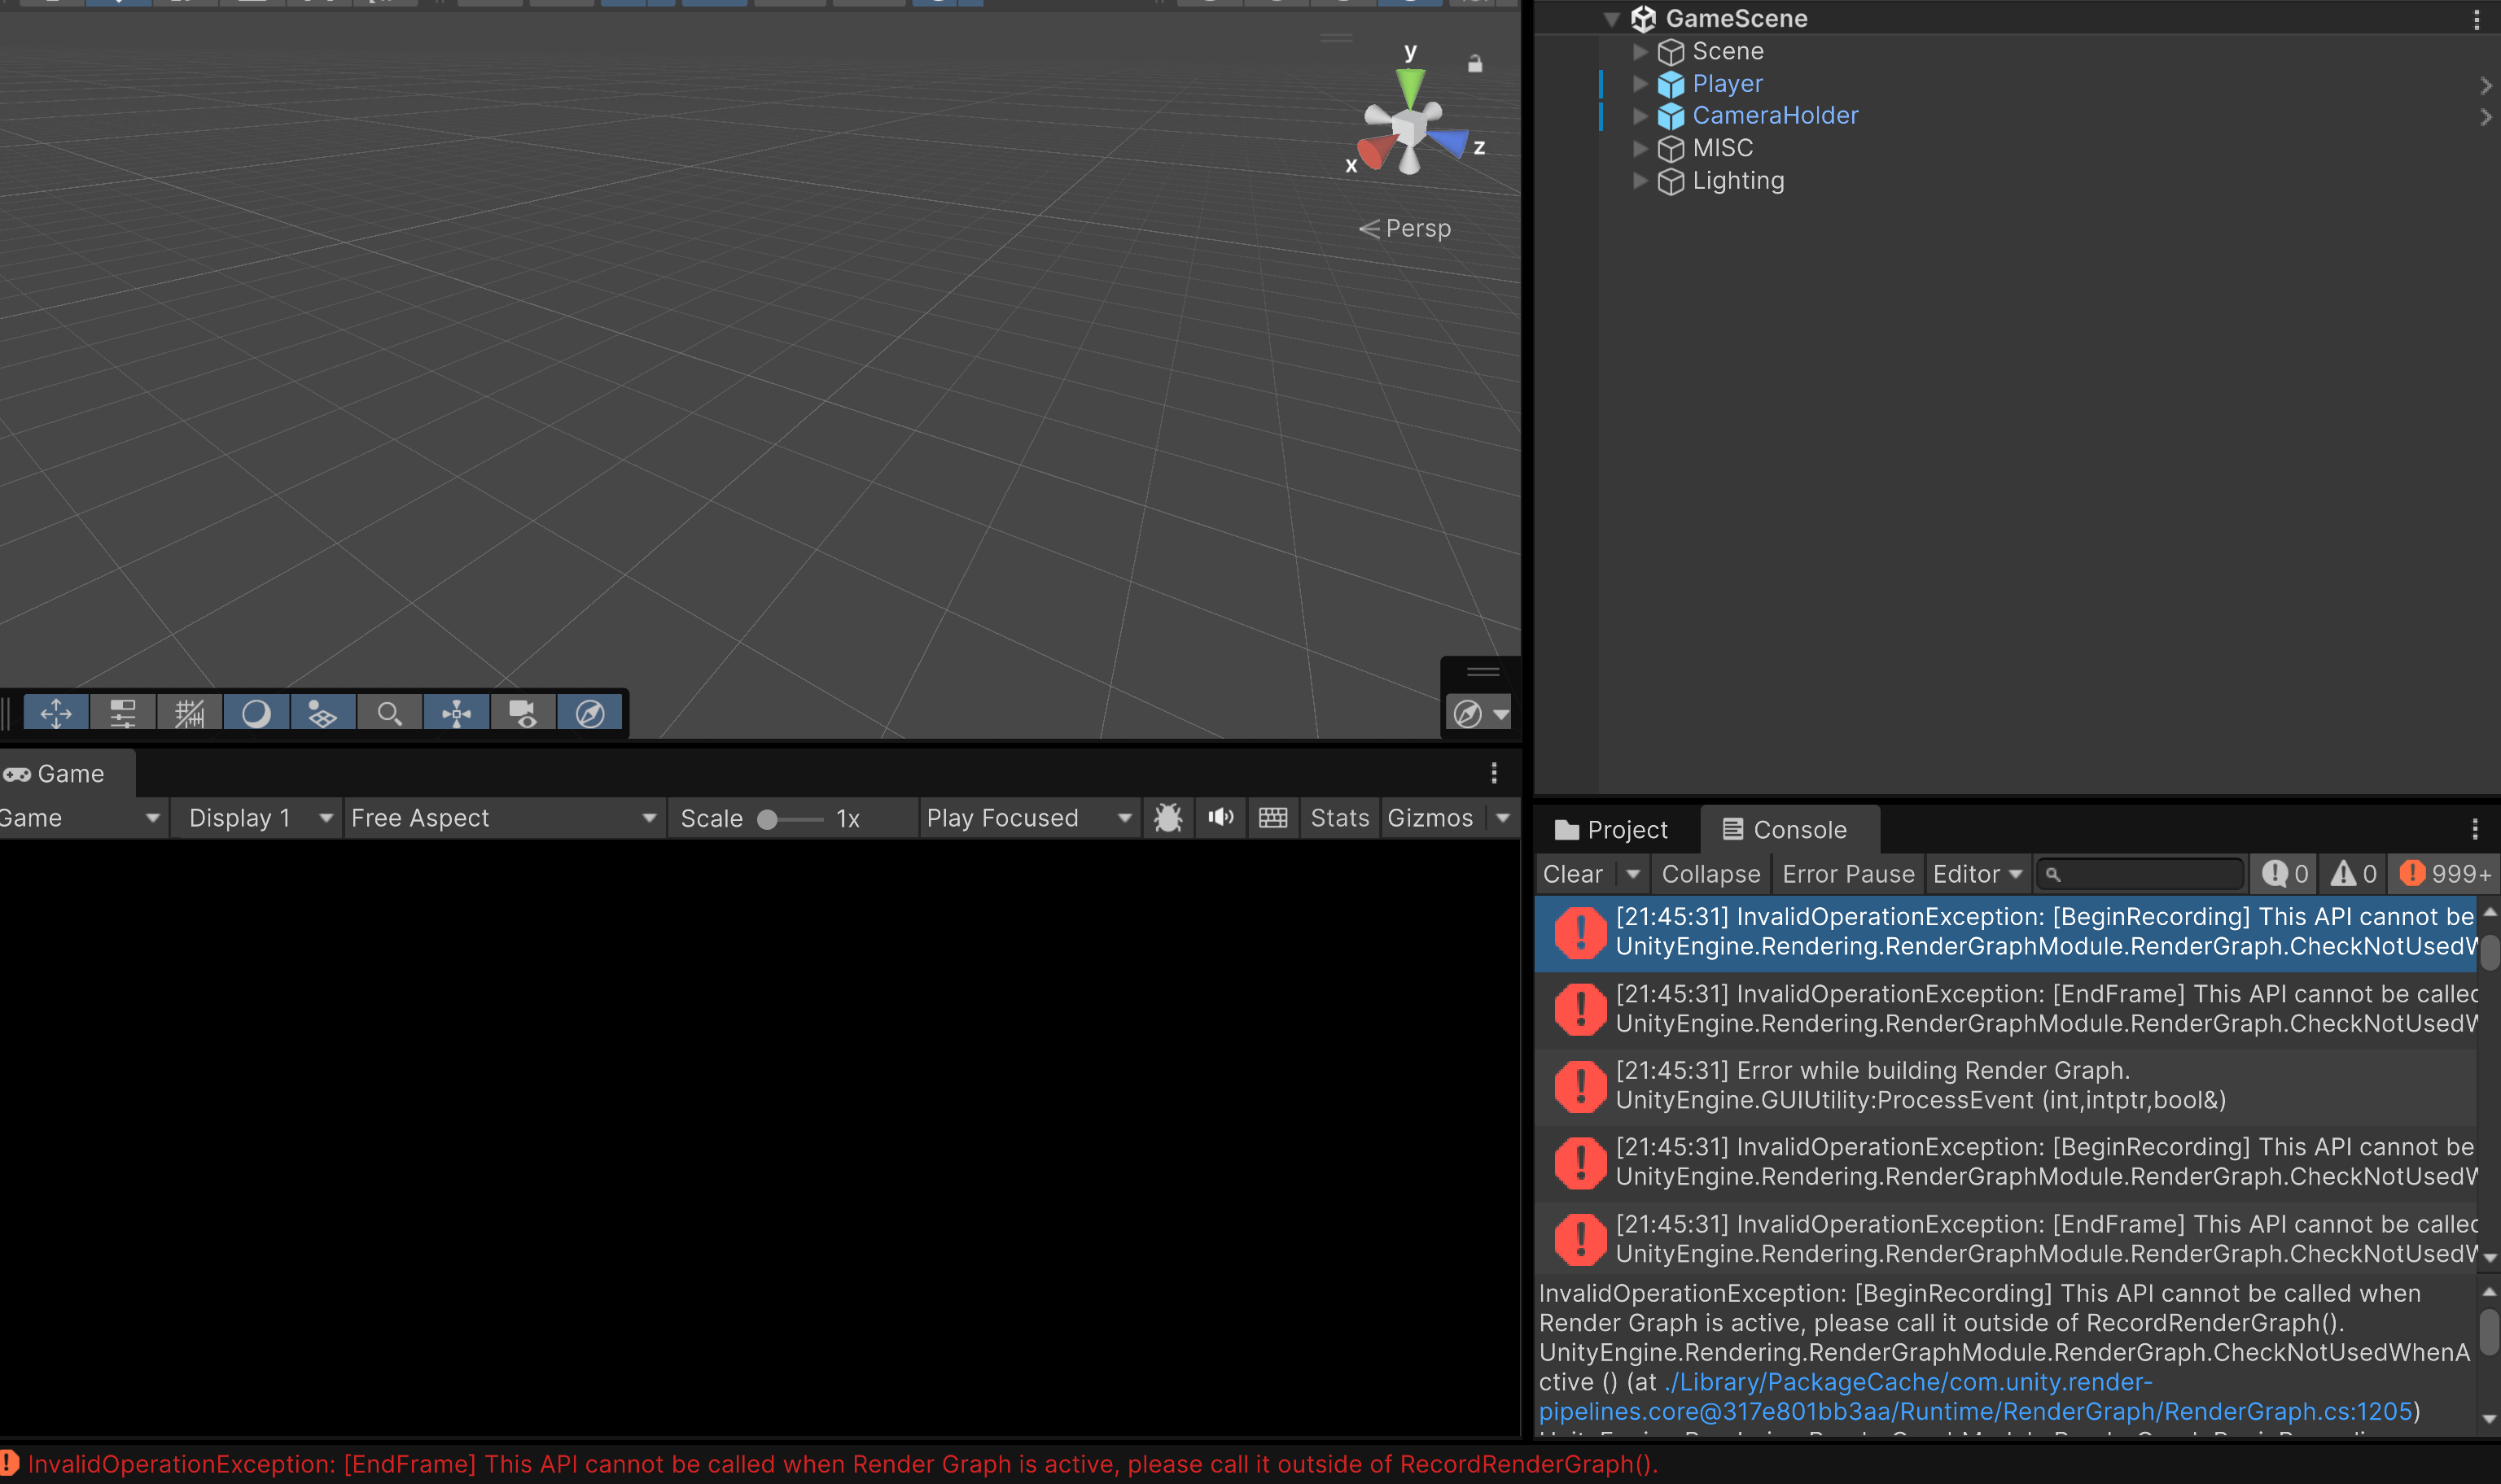This screenshot has height=1484, width=2501.
Task: Click the Console search input field
Action: coord(2147,874)
